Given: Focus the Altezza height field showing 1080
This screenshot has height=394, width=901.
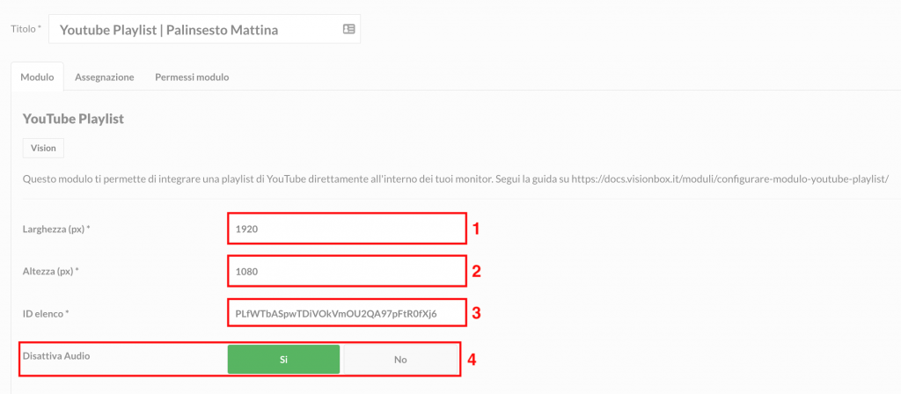Looking at the screenshot, I should click(347, 271).
